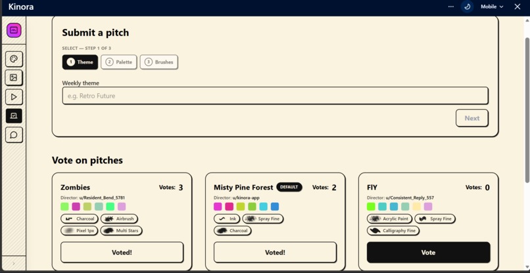The width and height of the screenshot is (530, 273).
Task: Vote for the FIY pitch
Action: 428,253
